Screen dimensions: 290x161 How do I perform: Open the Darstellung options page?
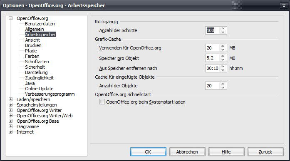click(36, 72)
